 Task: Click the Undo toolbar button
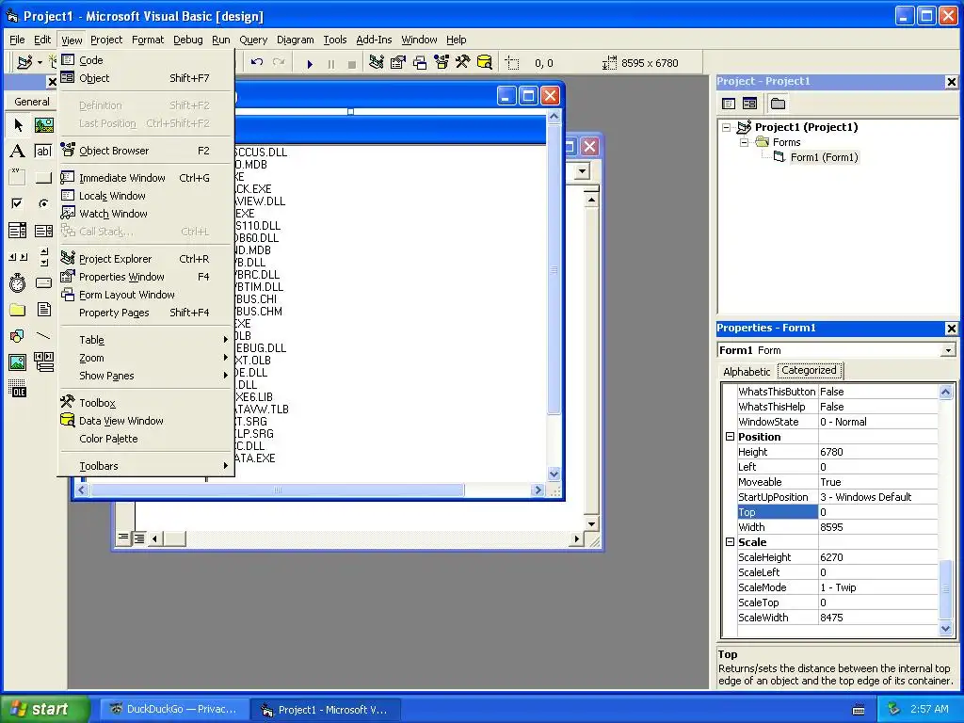(x=257, y=63)
